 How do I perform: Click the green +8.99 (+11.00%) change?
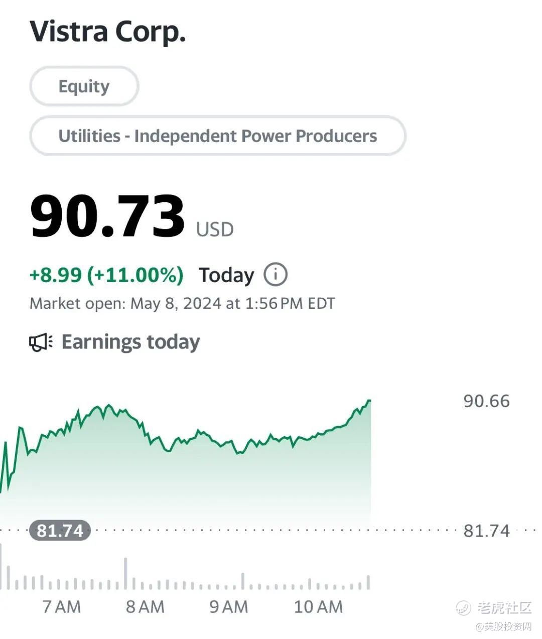106,275
